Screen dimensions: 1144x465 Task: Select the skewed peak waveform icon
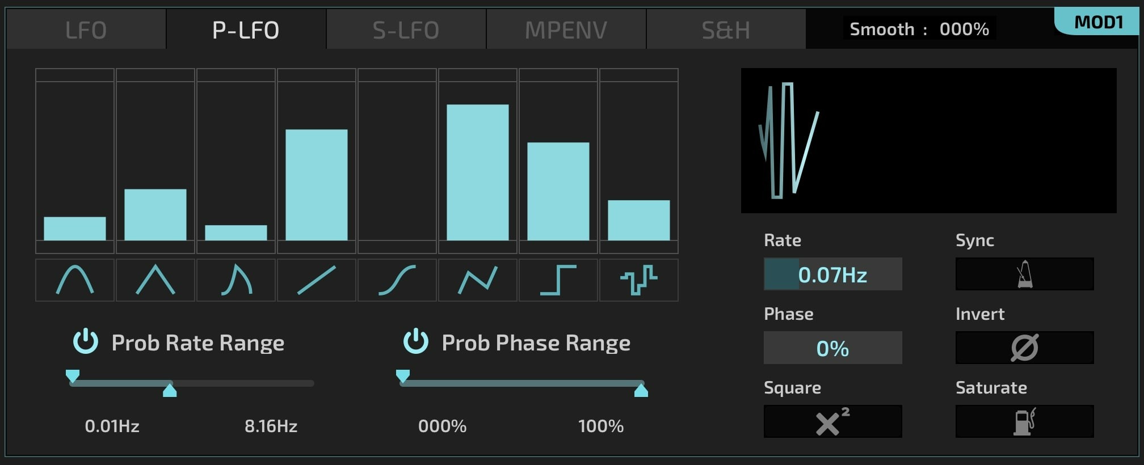(236, 280)
